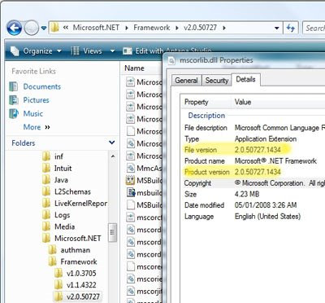Click the MSBuild application icon in list
Screen dimensions: 325x303
[131, 180]
